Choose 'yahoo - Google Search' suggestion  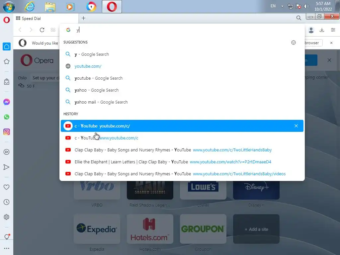(x=182, y=90)
